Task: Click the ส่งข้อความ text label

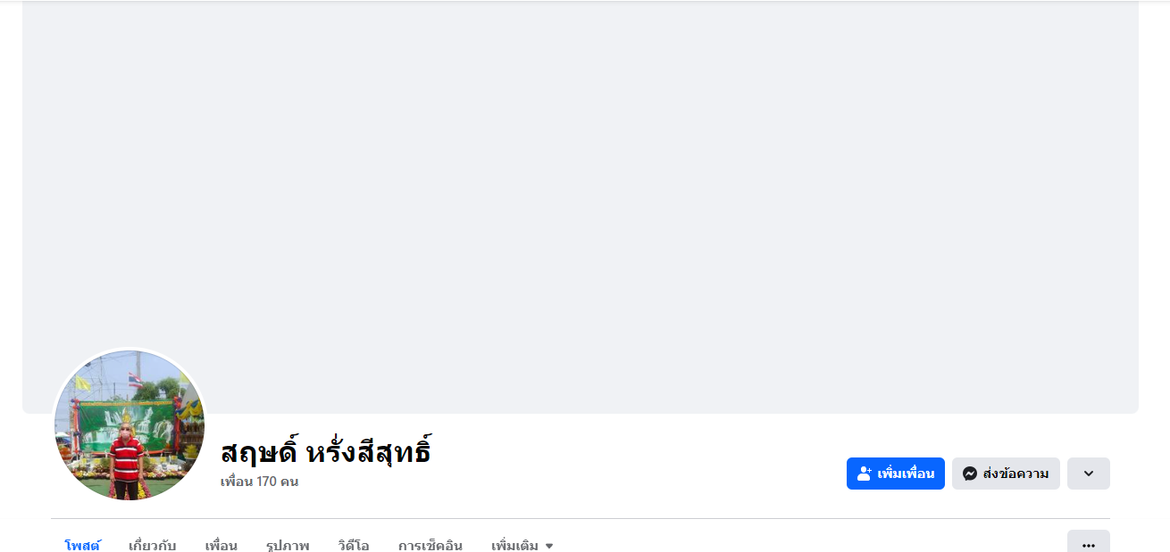Action: point(1015,474)
